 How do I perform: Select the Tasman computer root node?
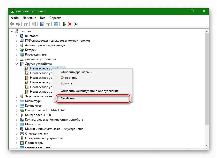click(25, 31)
